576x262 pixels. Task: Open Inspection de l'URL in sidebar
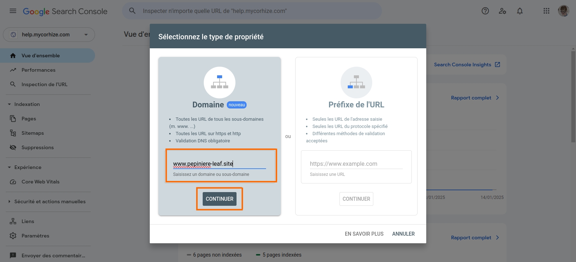point(48,84)
